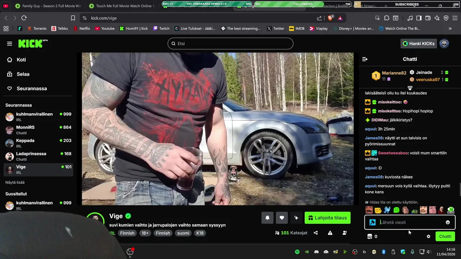Click the chat scrollbar thumb
The width and height of the screenshot is (461, 259).
click(460, 189)
